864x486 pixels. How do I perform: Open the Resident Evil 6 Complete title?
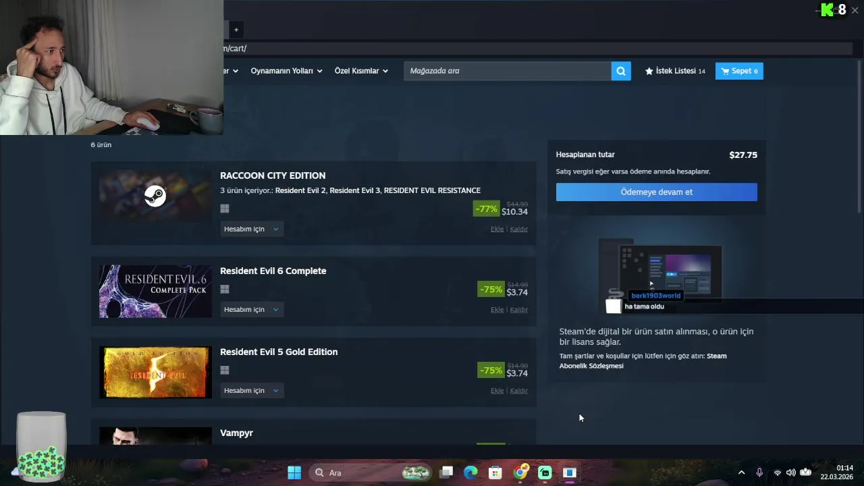point(273,271)
